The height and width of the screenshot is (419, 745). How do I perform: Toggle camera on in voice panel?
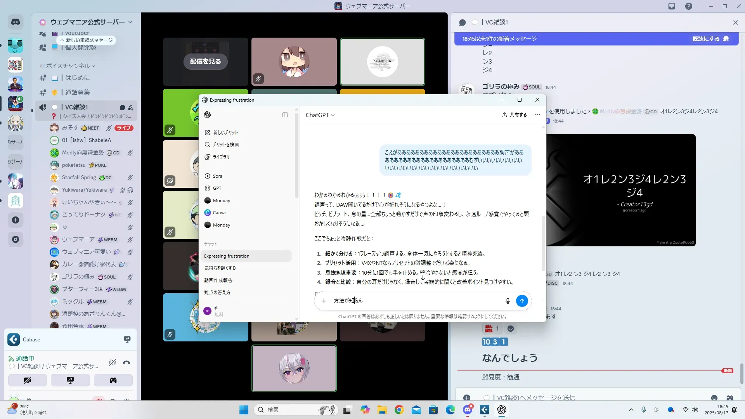click(28, 380)
